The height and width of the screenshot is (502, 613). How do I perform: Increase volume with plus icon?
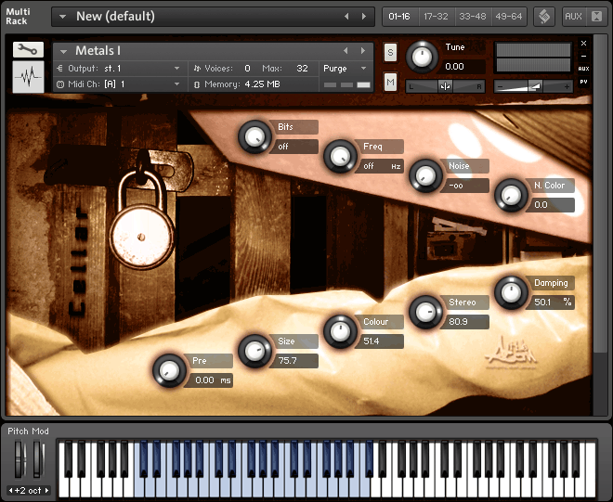click(x=567, y=86)
